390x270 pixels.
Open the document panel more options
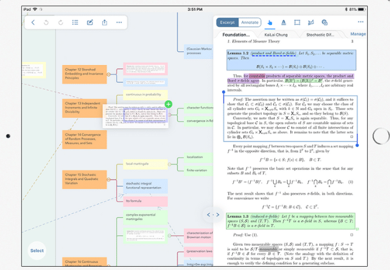[x=361, y=22]
